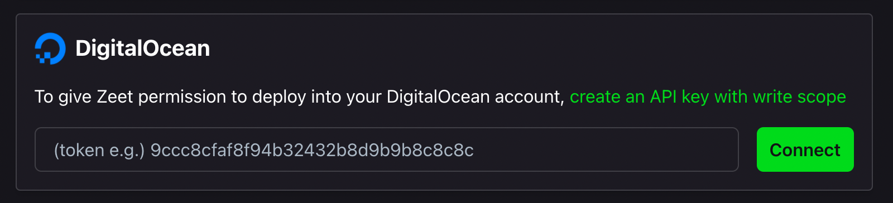Click the word "Zeet" in the description
The image size is (893, 203).
(x=115, y=97)
